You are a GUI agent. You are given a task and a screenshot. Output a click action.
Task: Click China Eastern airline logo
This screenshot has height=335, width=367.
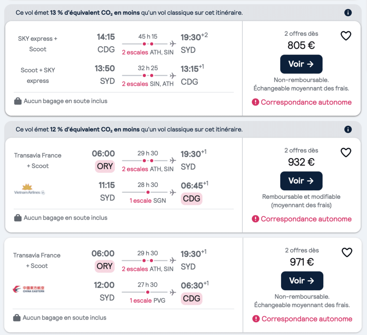[x=28, y=289]
